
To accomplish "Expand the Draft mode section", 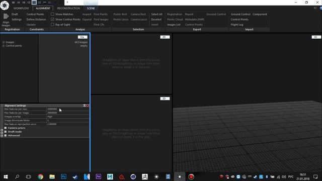I will [6, 132].
